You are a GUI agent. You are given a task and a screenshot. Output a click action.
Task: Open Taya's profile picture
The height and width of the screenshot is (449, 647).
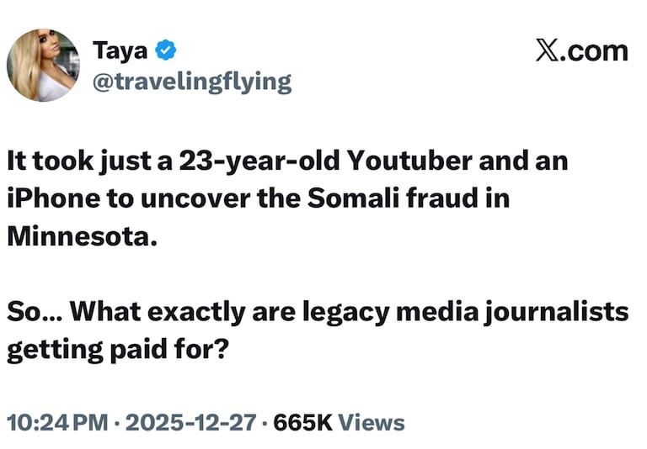[43, 66]
